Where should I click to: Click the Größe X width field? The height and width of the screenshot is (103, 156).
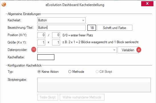41,42
